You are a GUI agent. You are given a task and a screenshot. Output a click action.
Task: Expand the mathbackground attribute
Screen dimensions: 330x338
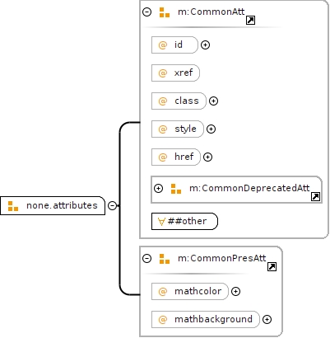(x=267, y=319)
